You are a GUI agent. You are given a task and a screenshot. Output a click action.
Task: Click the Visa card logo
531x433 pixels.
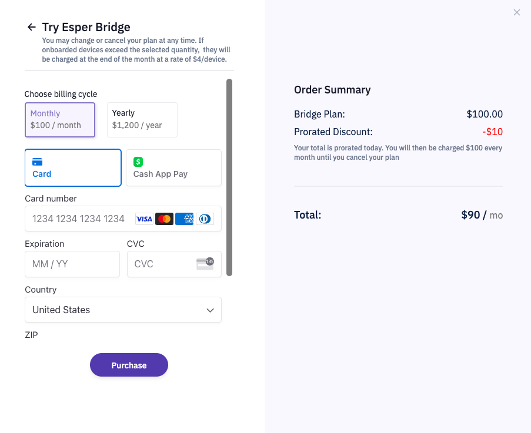coord(144,219)
